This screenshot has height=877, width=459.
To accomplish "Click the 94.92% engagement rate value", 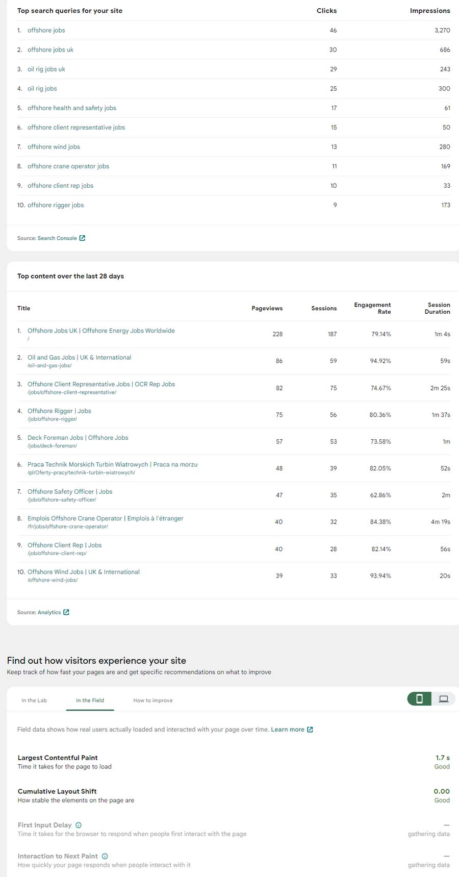I will tap(380, 361).
